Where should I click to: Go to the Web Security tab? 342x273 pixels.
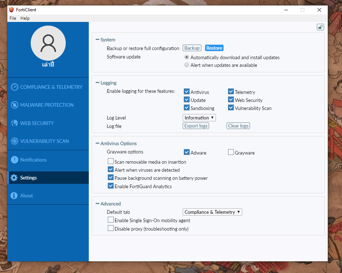click(x=48, y=123)
